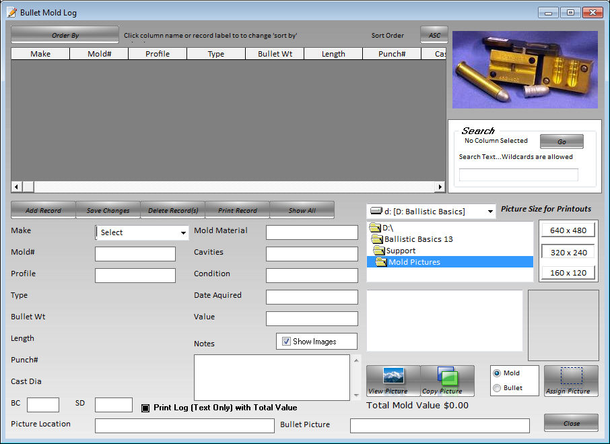Select the Bullet radio button
610x444 pixels.
497,388
